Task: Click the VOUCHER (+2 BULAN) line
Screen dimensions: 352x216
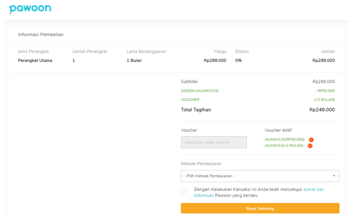Action: click(258, 100)
